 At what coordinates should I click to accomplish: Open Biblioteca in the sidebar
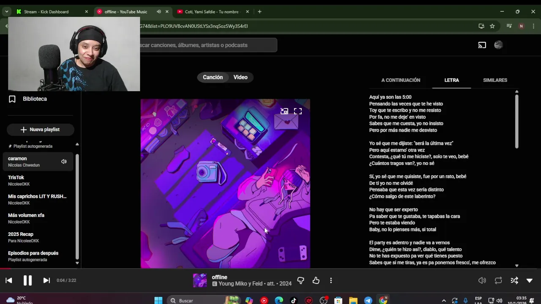[35, 99]
